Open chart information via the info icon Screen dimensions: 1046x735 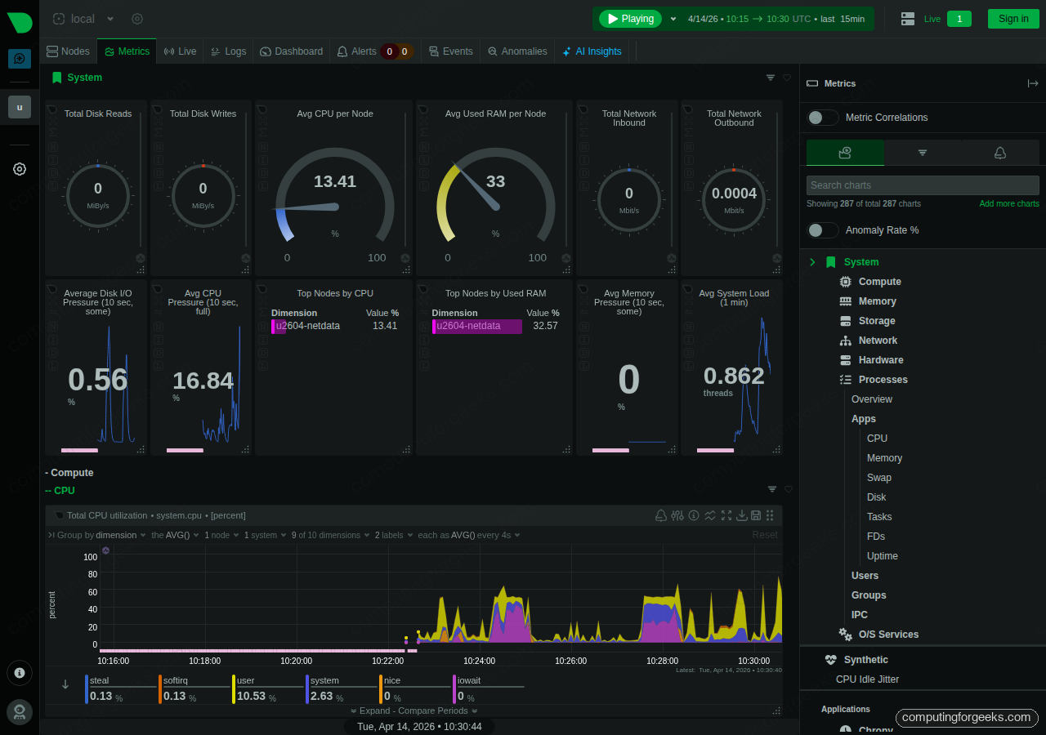(x=694, y=515)
